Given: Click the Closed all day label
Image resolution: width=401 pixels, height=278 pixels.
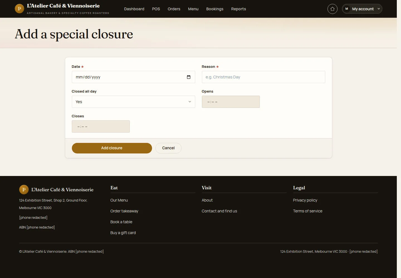Looking at the screenshot, I should click(x=84, y=91).
